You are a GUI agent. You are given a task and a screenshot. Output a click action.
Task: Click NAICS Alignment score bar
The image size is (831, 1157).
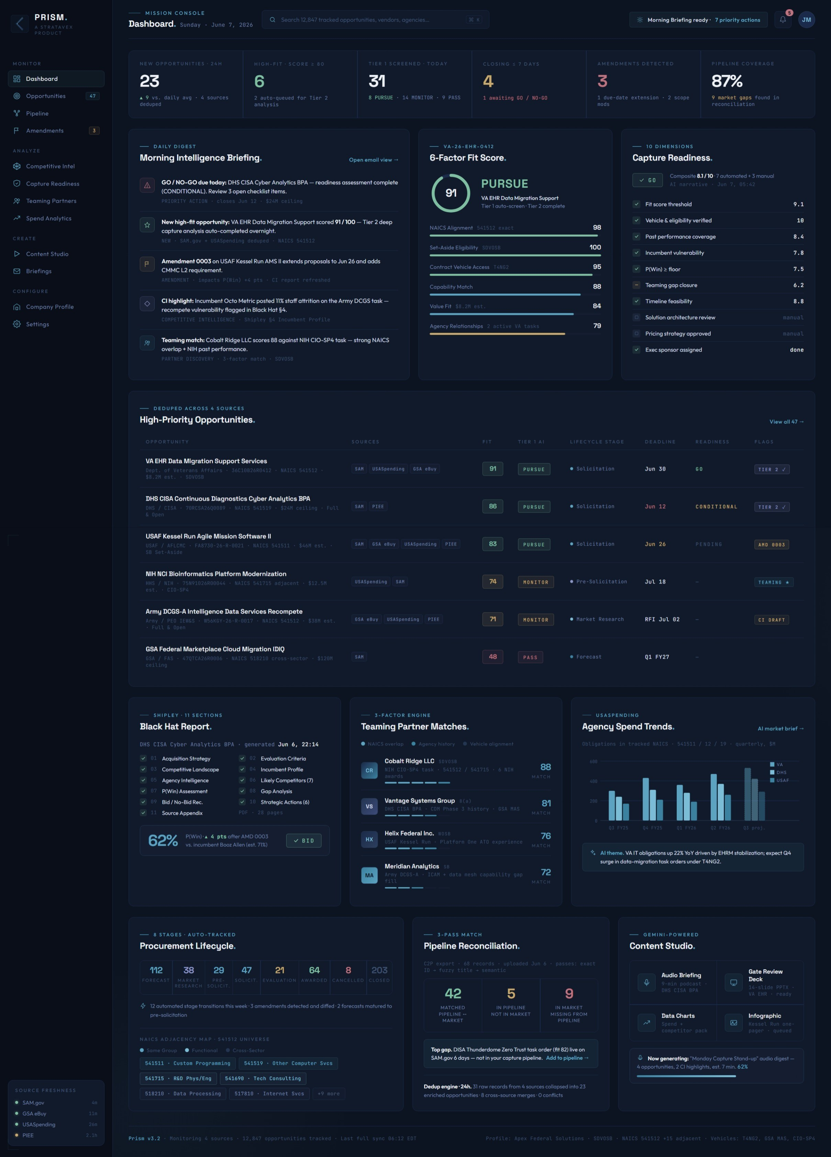click(515, 236)
